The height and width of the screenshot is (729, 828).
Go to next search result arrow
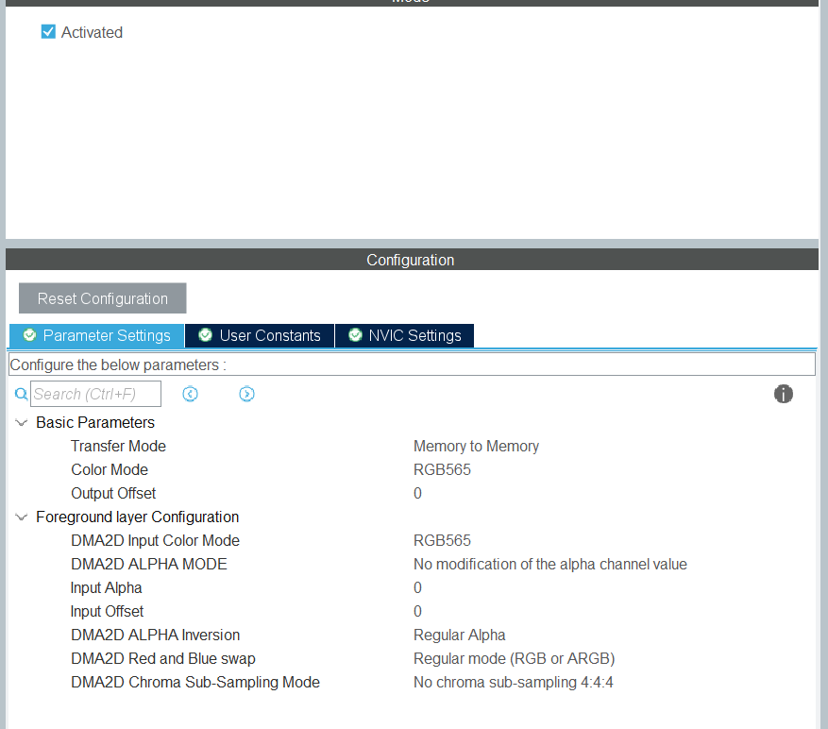click(246, 394)
